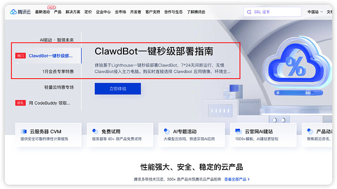Screen dimensions: 337x189
Task: Click the Lighthouse ClawdBot description paragraph
Action: click(x=163, y=68)
